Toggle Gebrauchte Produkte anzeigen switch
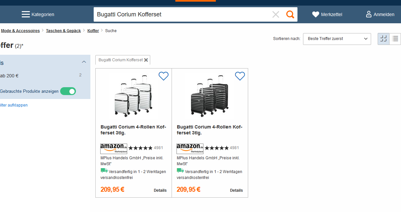The height and width of the screenshot is (216, 401). click(68, 91)
